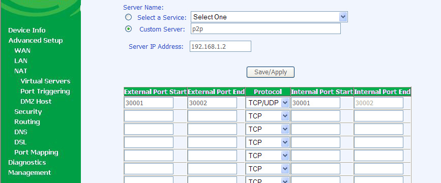Click the Server IP Address field
The width and height of the screenshot is (441, 183).
220,46
